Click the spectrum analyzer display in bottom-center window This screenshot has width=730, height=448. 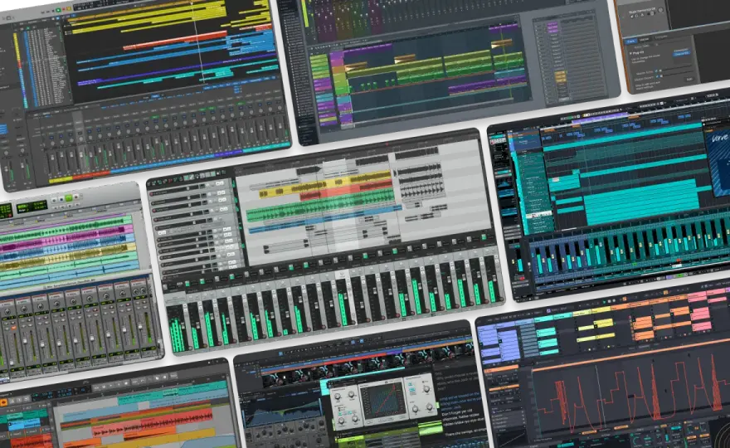283,411
